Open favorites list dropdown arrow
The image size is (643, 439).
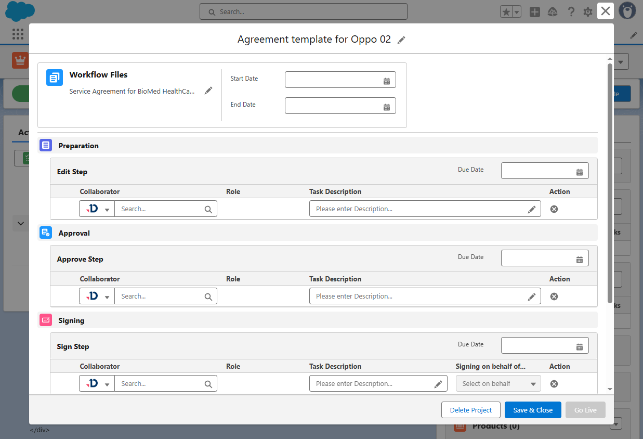pos(517,12)
